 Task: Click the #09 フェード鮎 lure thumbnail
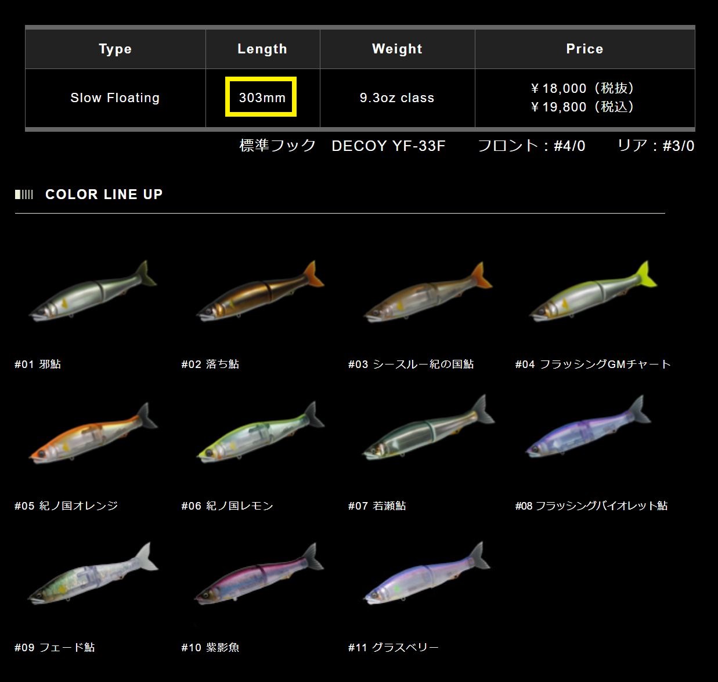(x=93, y=576)
